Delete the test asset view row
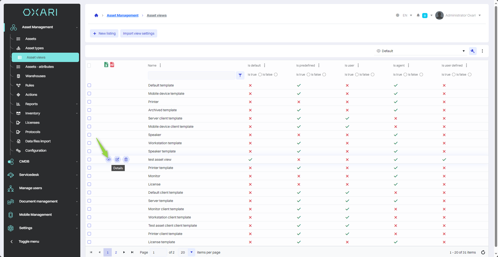498x257 pixels. [x=126, y=160]
